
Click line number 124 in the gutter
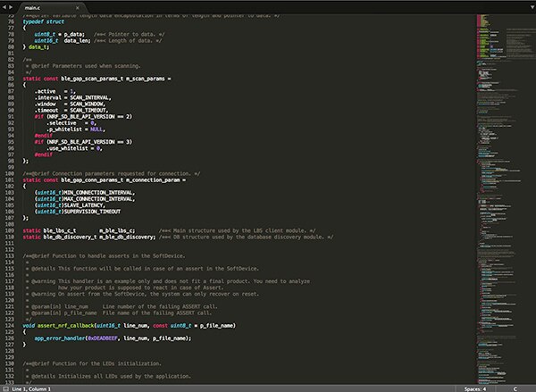coord(10,325)
